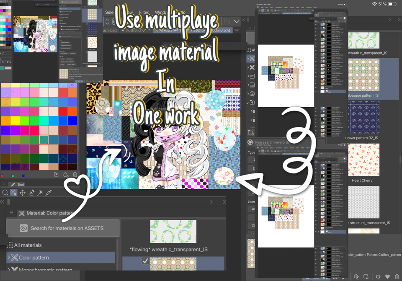Open the Filter menu

coord(144,12)
